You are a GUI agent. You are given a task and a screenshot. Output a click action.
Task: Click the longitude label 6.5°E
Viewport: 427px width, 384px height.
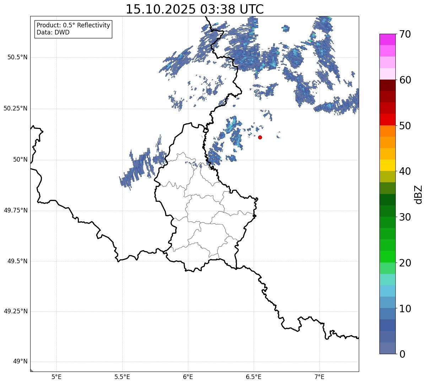254,377
